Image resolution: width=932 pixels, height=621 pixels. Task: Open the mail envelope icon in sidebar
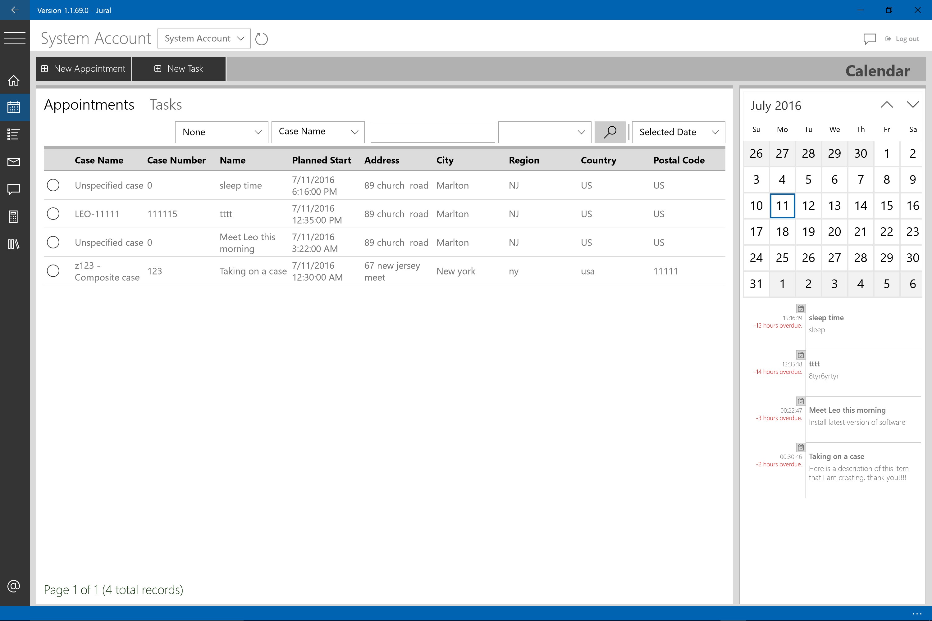pos(14,162)
